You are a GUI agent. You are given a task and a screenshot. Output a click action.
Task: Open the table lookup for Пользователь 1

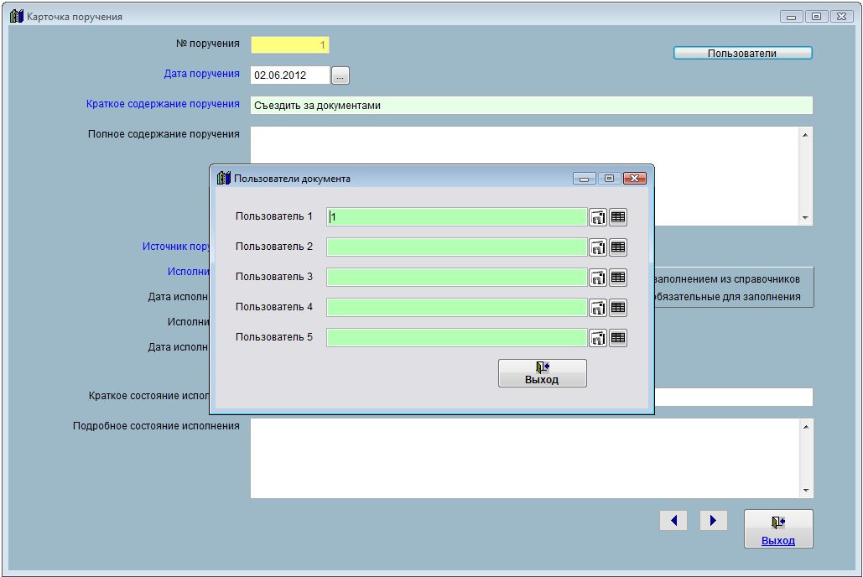[x=618, y=217]
